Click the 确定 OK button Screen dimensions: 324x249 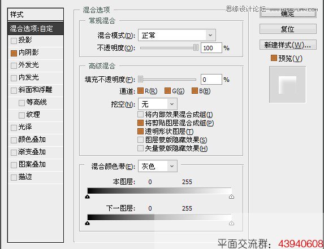(288, 14)
